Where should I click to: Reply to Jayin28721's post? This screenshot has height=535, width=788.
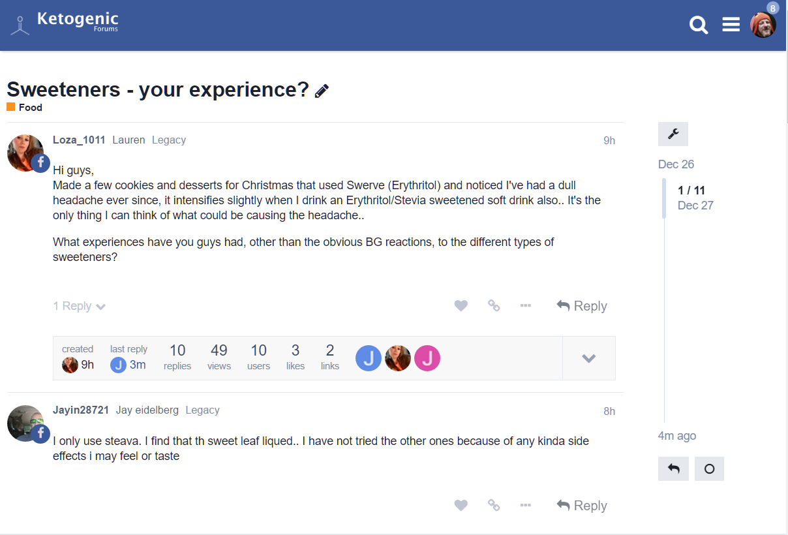(582, 506)
